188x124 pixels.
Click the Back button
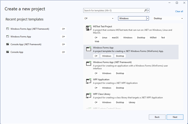157,117
